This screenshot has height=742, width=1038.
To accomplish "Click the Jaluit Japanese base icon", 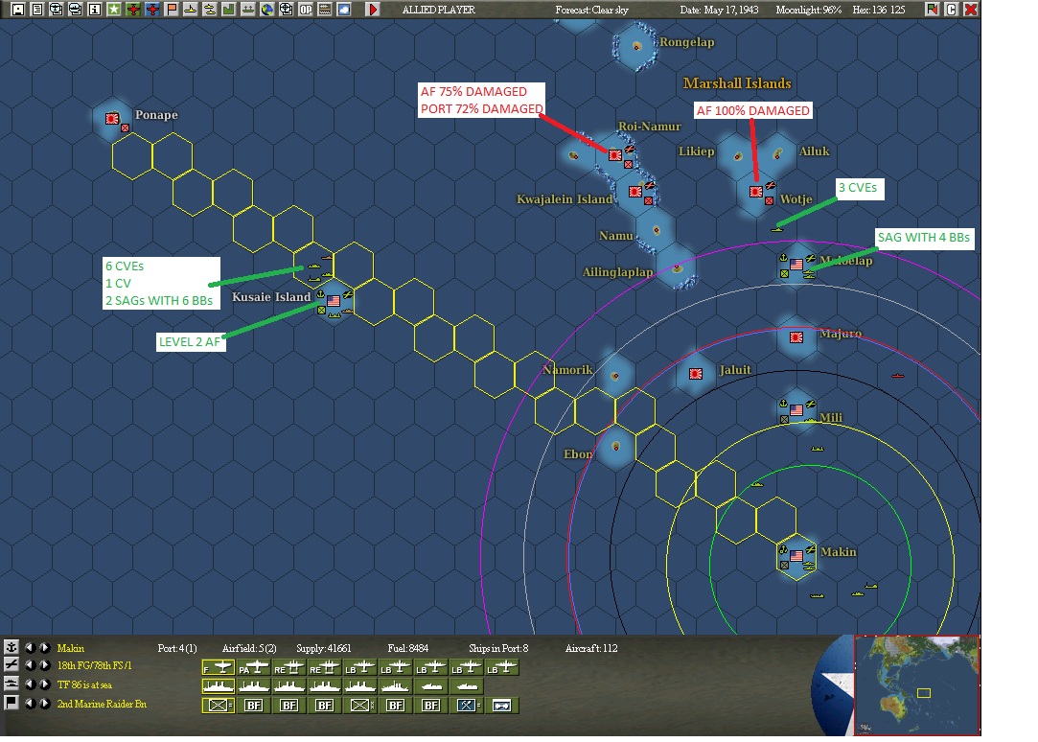I will click(x=696, y=373).
